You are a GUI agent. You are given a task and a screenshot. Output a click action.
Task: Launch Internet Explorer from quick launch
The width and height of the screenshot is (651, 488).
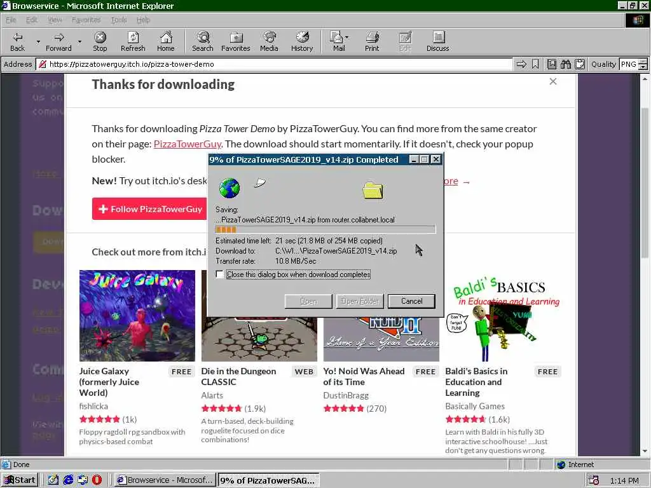tap(68, 480)
